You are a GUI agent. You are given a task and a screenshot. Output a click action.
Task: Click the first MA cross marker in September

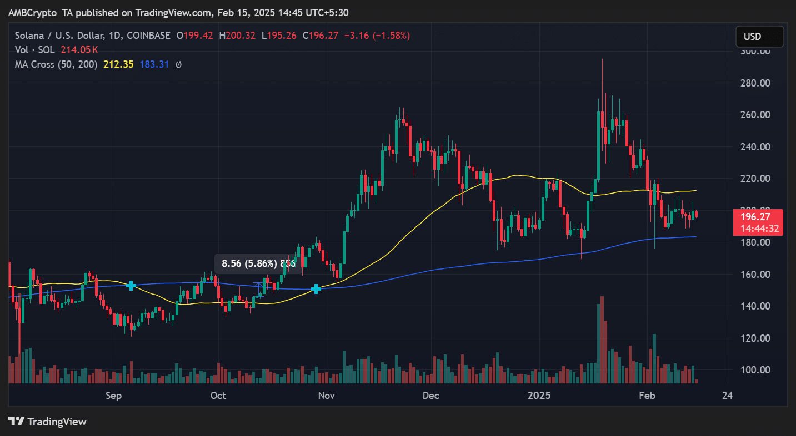131,286
